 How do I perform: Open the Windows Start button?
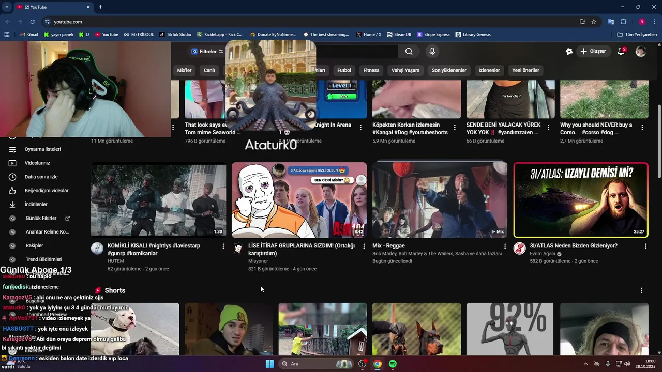(269, 364)
